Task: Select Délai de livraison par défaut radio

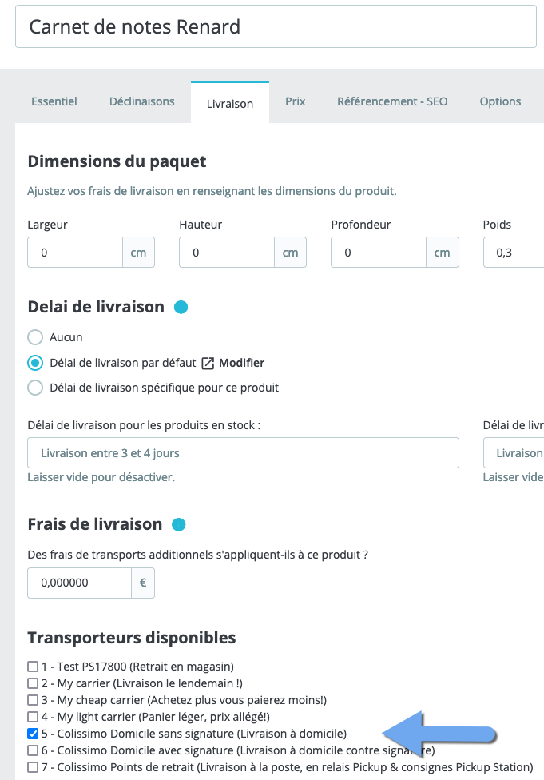Action: click(35, 363)
